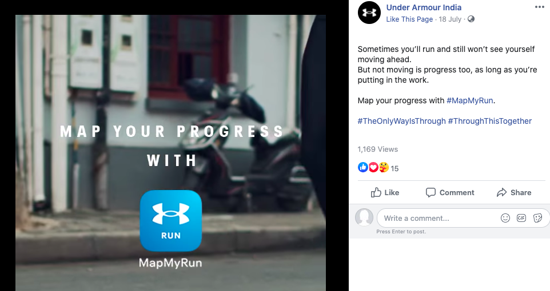This screenshot has width=550, height=291.
Task: Open the #ThroughThisTogether hashtag
Action: [490, 121]
